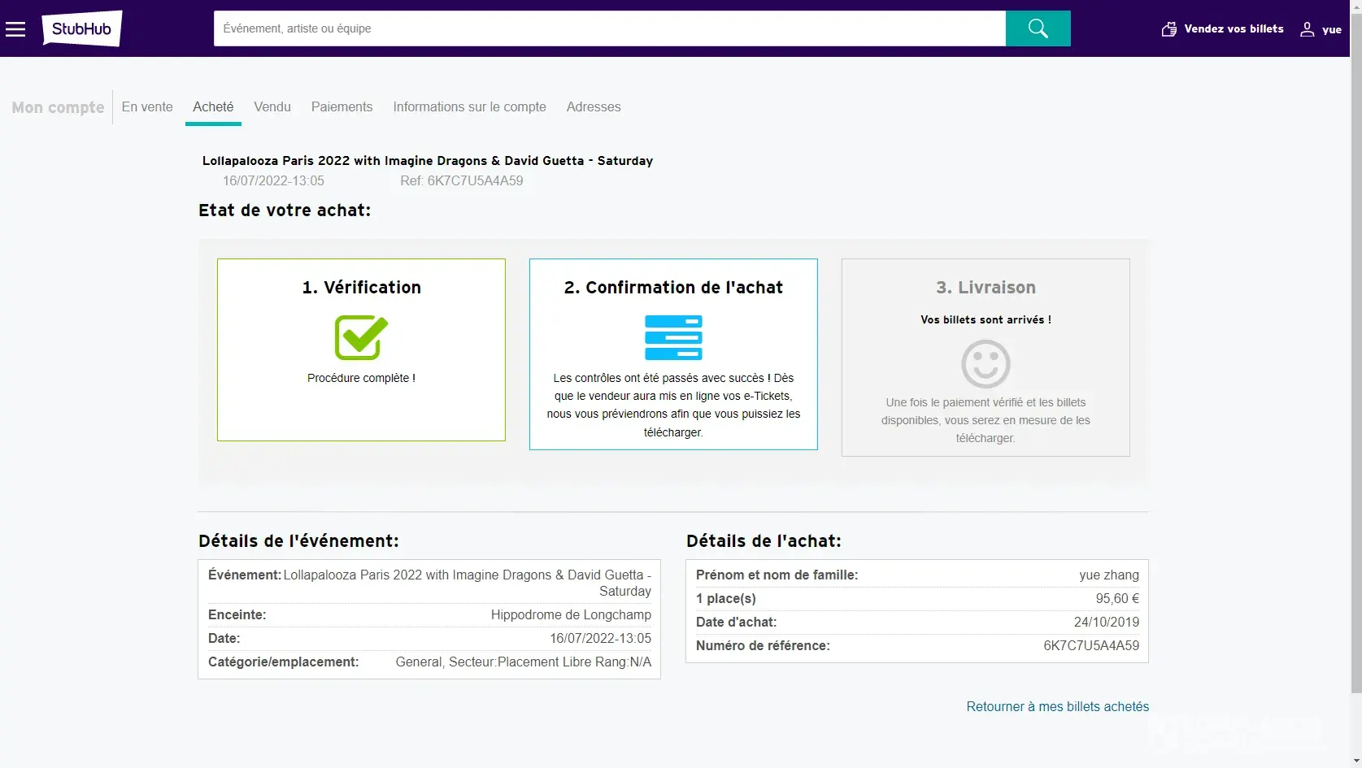Select the Acheté tab
Viewport: 1362px width, 768px height.
[x=213, y=106]
